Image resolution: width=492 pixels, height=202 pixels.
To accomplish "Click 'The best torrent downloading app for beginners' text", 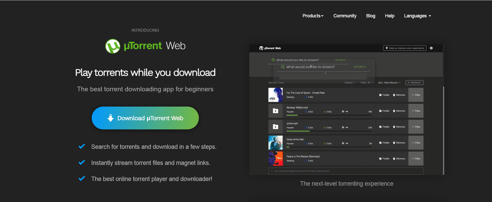I will (145, 89).
